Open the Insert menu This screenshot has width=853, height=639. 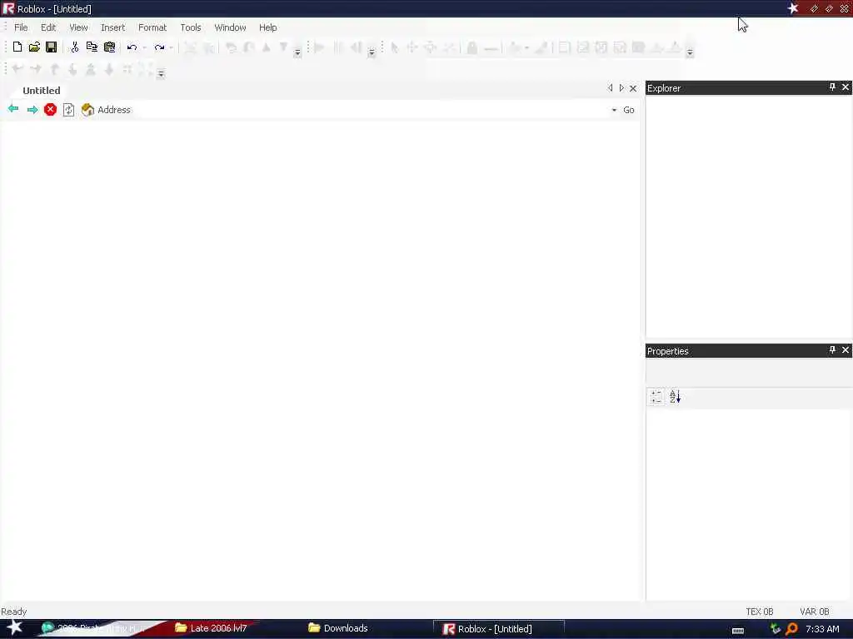(x=112, y=27)
